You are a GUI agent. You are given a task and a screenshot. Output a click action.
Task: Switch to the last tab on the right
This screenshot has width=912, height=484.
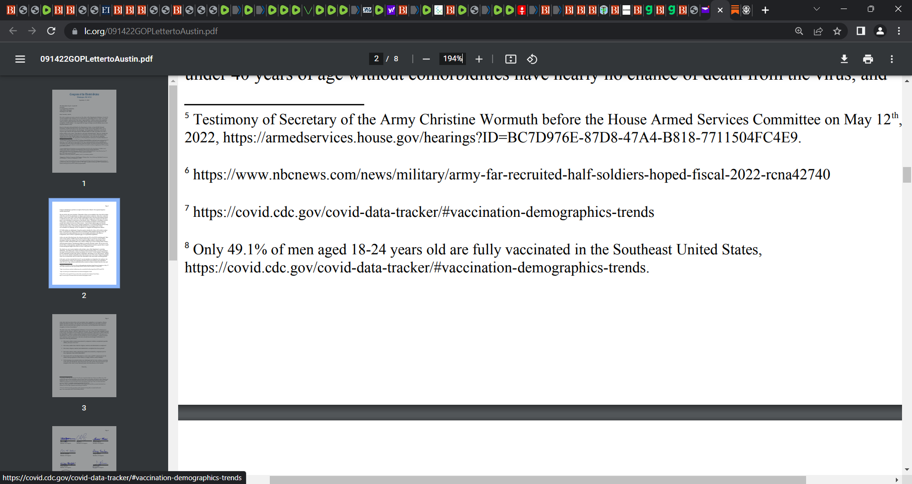pyautogui.click(x=746, y=10)
